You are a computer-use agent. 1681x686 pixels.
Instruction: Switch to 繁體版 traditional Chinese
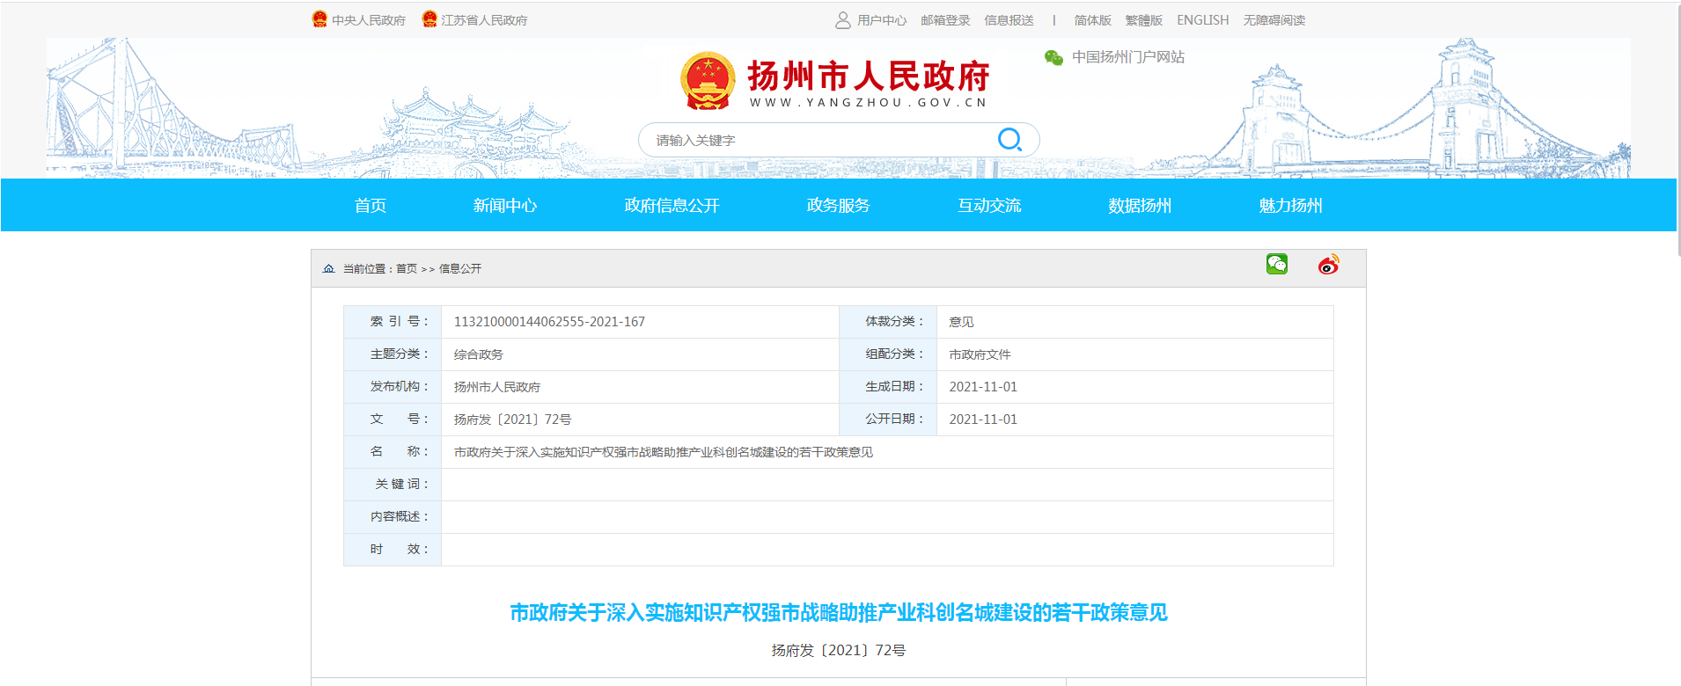(x=1143, y=20)
